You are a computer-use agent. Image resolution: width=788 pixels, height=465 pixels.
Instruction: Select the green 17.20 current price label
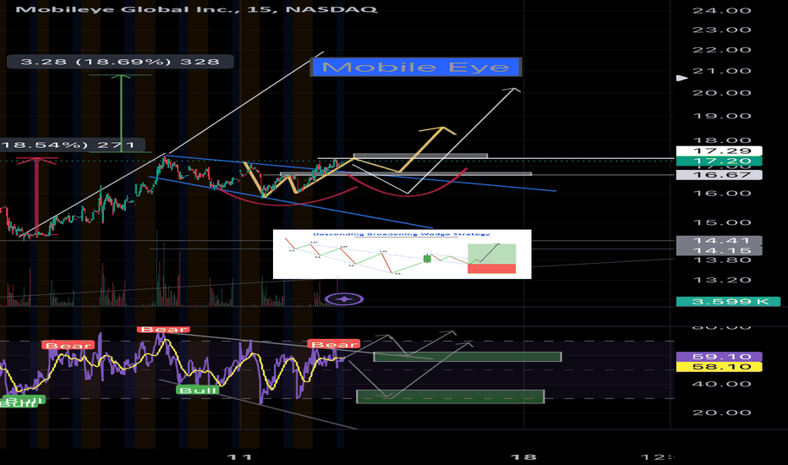(719, 161)
